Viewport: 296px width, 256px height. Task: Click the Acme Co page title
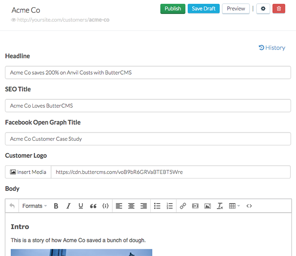point(26,10)
